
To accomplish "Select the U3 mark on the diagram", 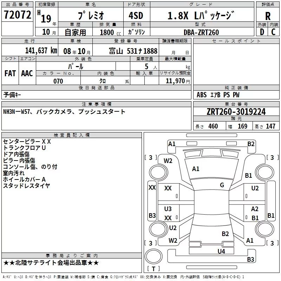I will tap(168, 209).
